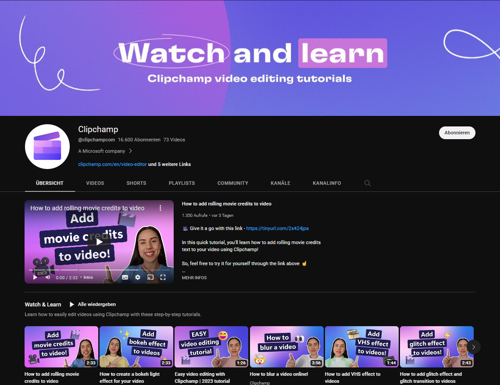Open the SHORTS tab
The height and width of the screenshot is (385, 500).
(x=136, y=183)
